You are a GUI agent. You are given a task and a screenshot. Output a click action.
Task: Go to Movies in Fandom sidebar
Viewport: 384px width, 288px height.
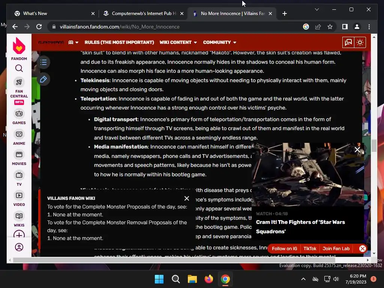coord(19,158)
